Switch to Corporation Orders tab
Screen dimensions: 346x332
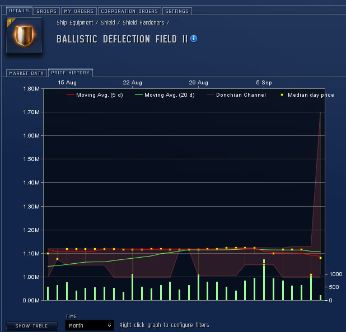[129, 11]
